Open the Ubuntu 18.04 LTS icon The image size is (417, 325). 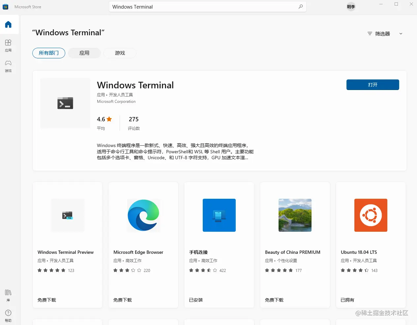[371, 215]
